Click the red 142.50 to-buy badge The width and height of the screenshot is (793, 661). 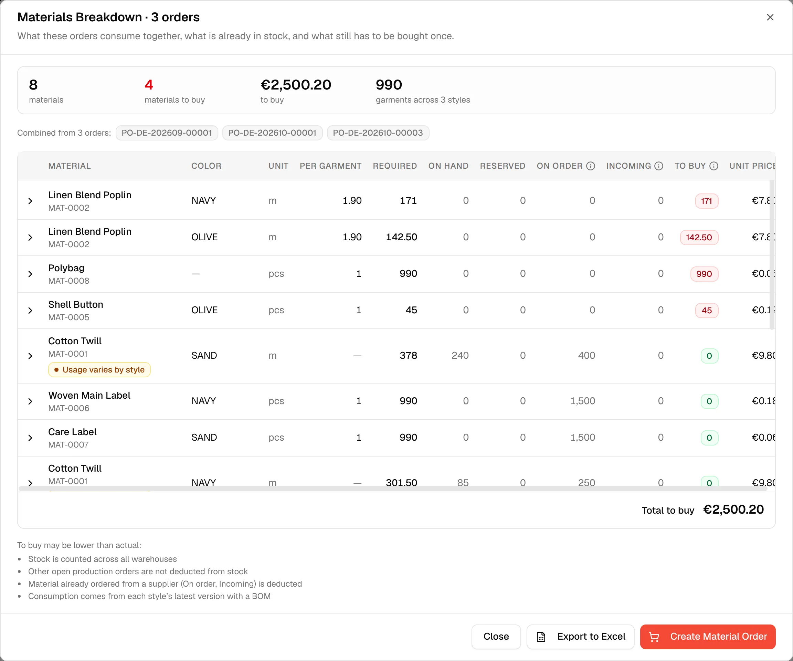pyautogui.click(x=699, y=238)
